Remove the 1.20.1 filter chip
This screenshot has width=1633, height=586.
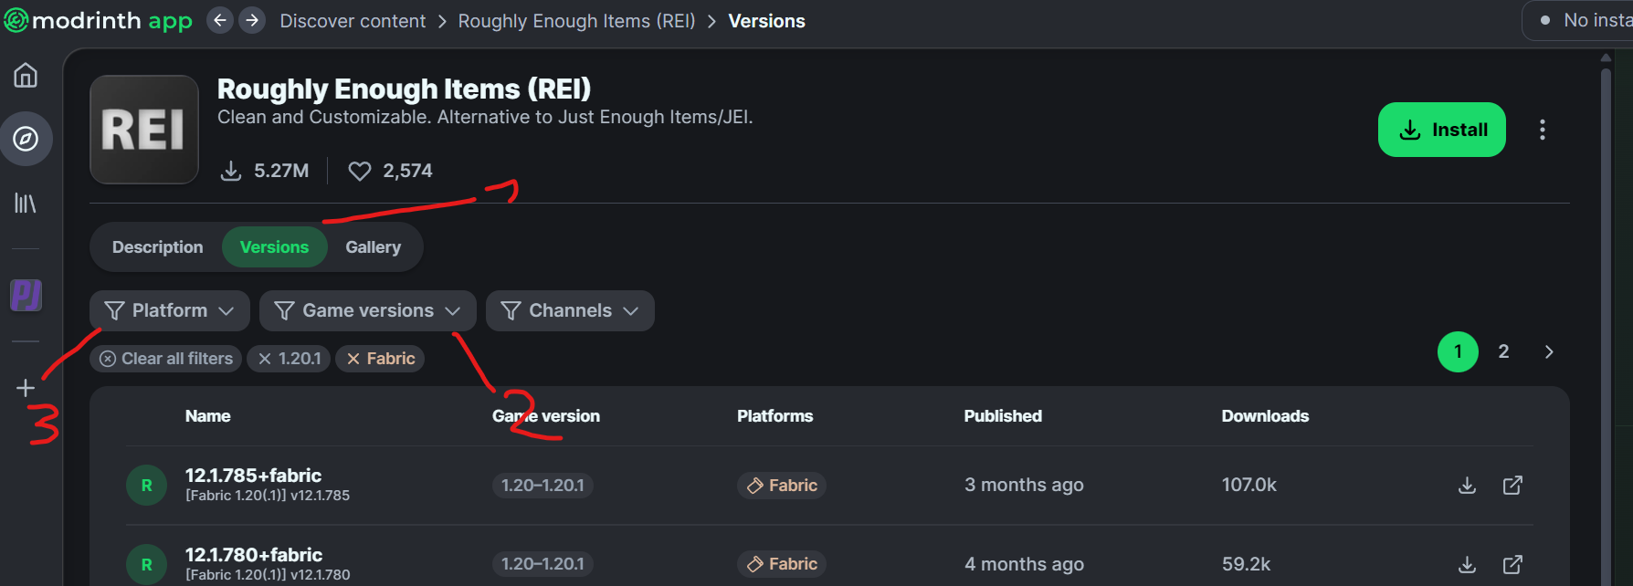pos(289,359)
